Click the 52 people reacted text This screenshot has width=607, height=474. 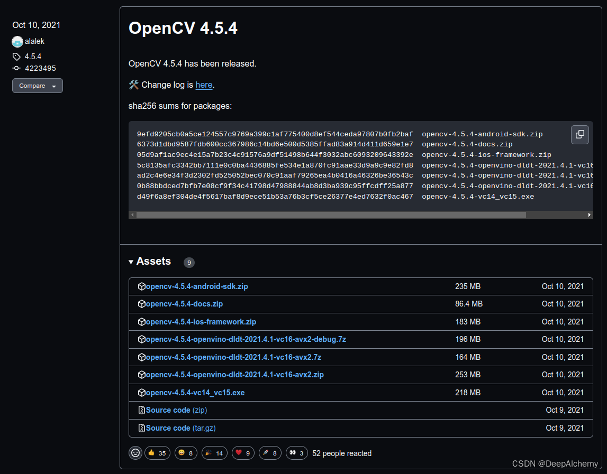(x=341, y=453)
